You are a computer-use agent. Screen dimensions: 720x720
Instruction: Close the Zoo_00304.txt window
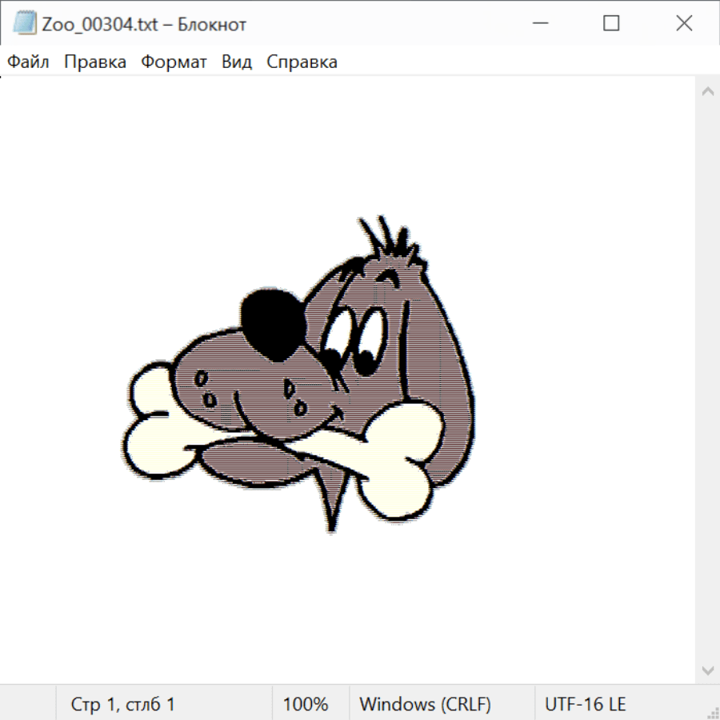(684, 24)
